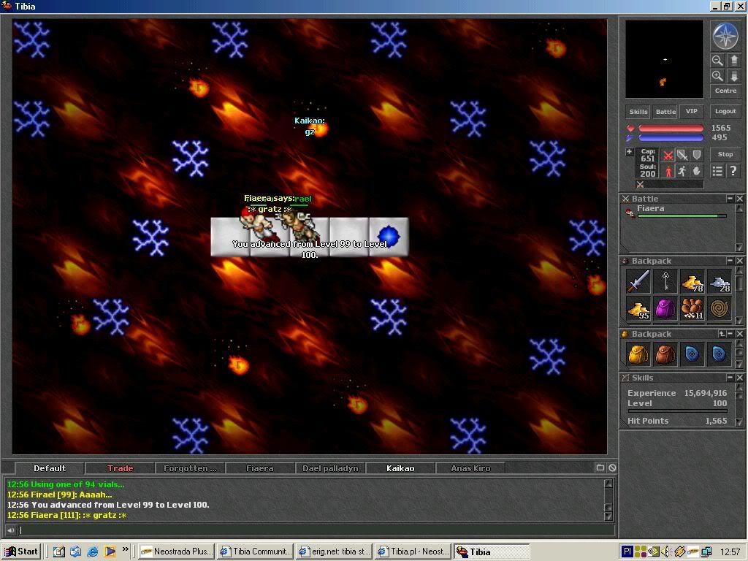The image size is (748, 561).
Task: Select the sword in the Backpack
Action: pos(638,281)
